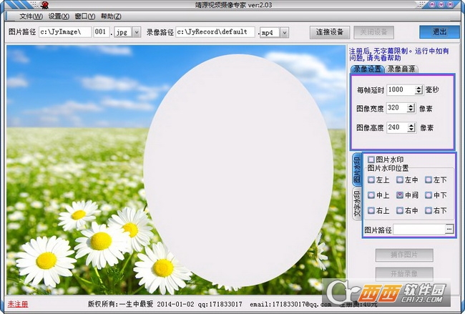Open the 窗口(Y) menu
Viewport: 465px width, 314px height.
(x=85, y=16)
